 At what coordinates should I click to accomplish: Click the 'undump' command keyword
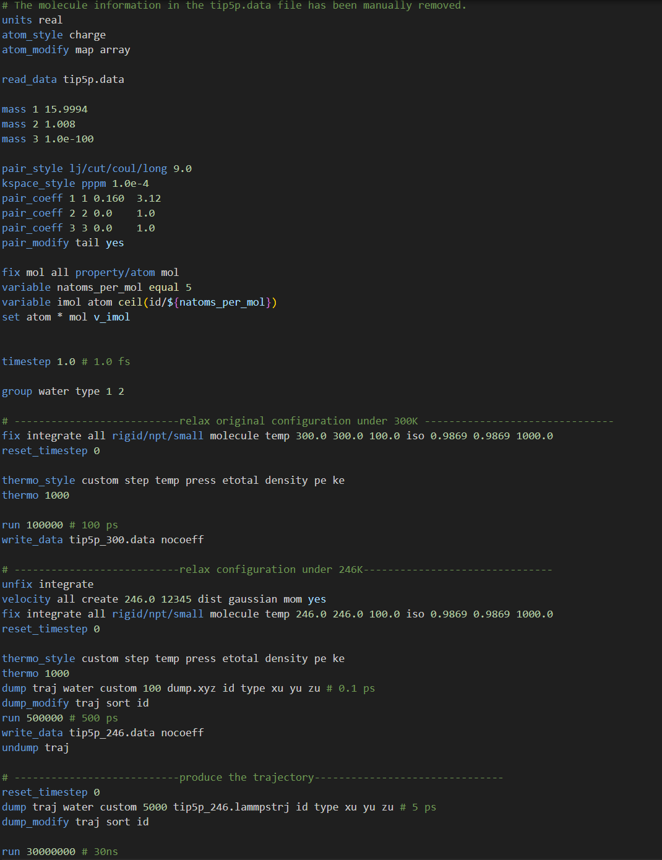[x=20, y=747]
